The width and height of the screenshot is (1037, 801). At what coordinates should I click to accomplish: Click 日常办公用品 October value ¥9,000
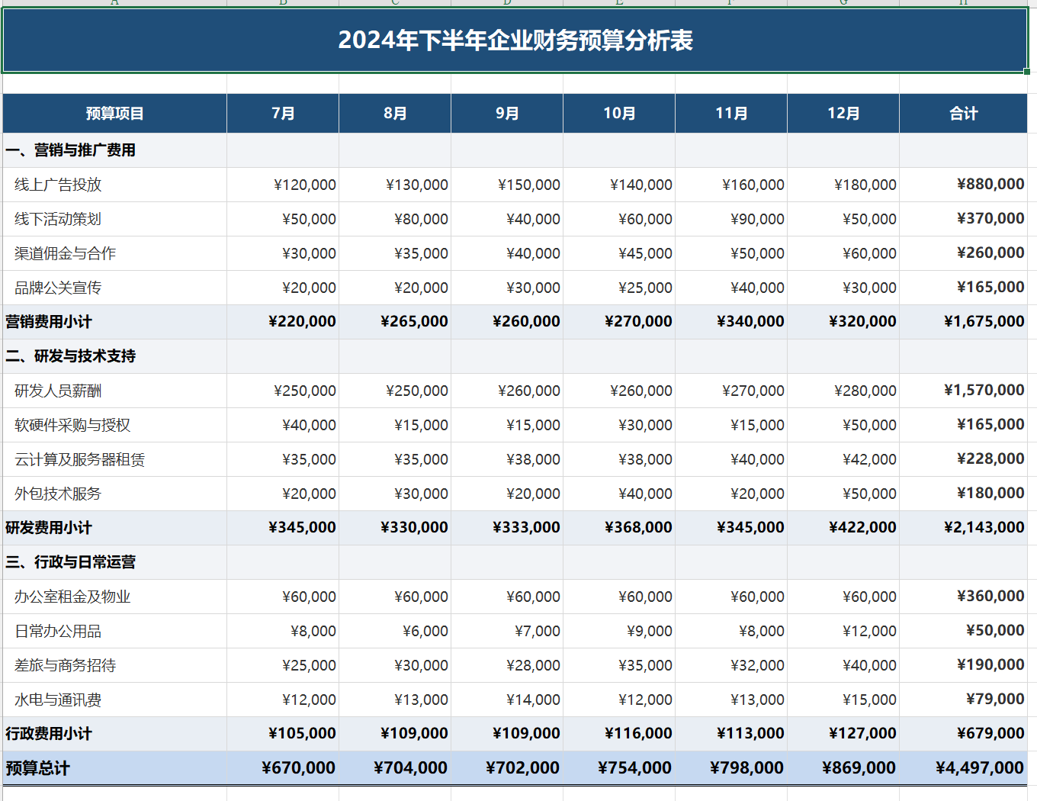619,631
